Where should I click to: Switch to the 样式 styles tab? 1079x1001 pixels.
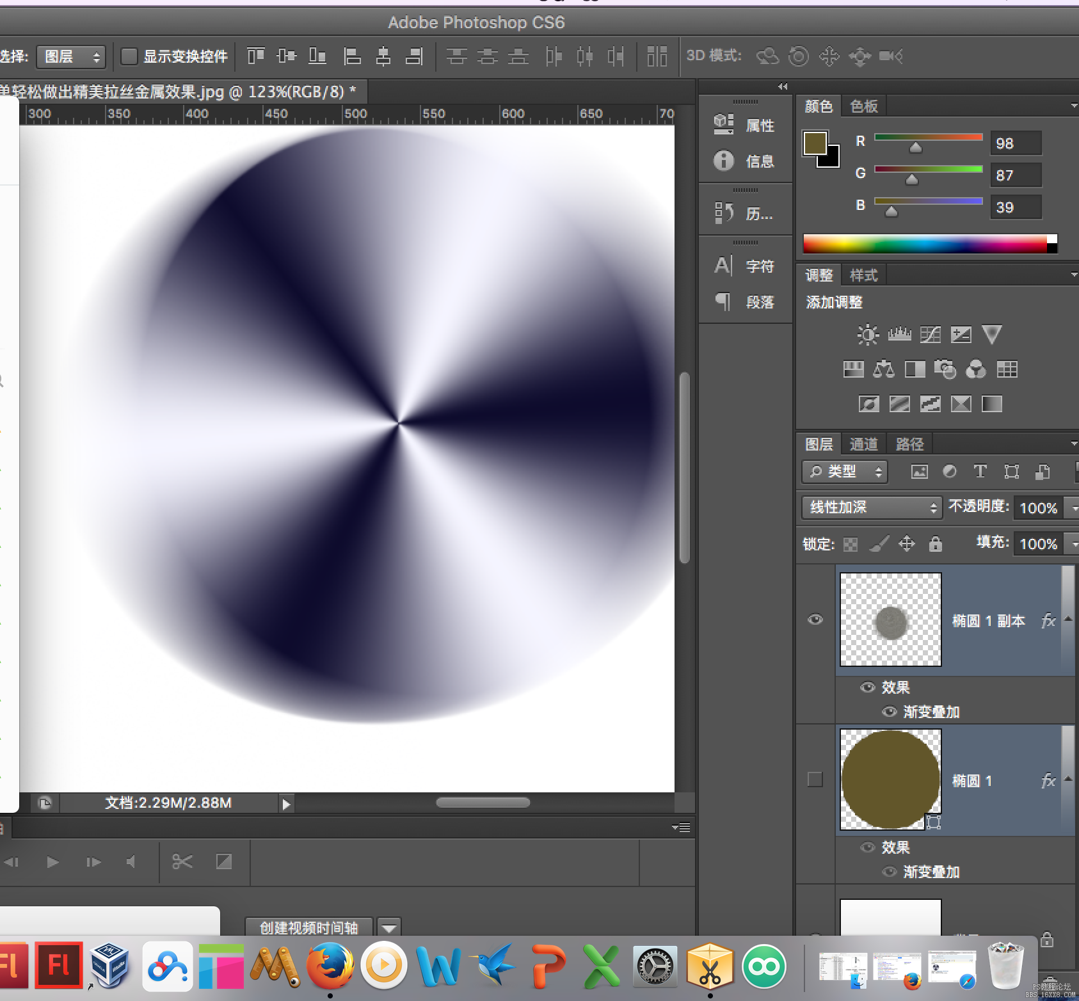coord(863,275)
